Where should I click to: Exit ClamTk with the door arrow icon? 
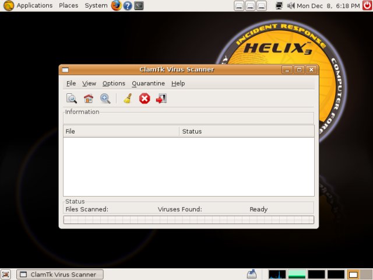pyautogui.click(x=161, y=99)
